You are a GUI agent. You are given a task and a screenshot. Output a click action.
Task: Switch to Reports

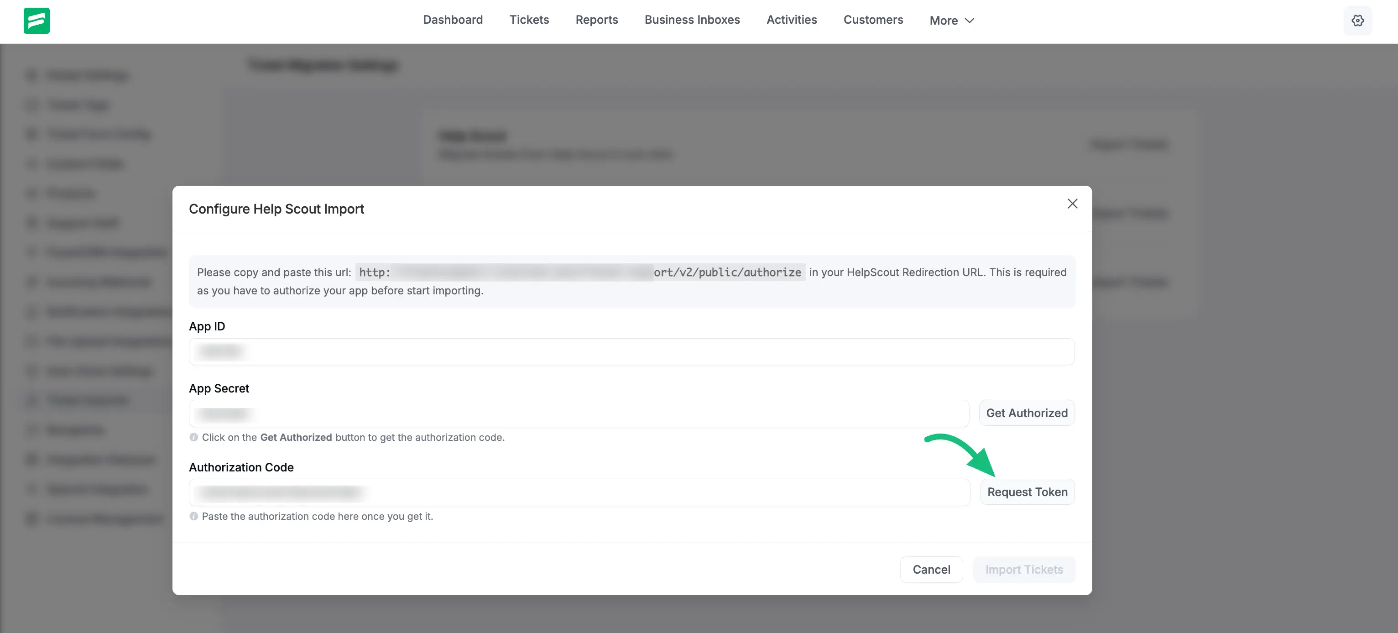(596, 20)
